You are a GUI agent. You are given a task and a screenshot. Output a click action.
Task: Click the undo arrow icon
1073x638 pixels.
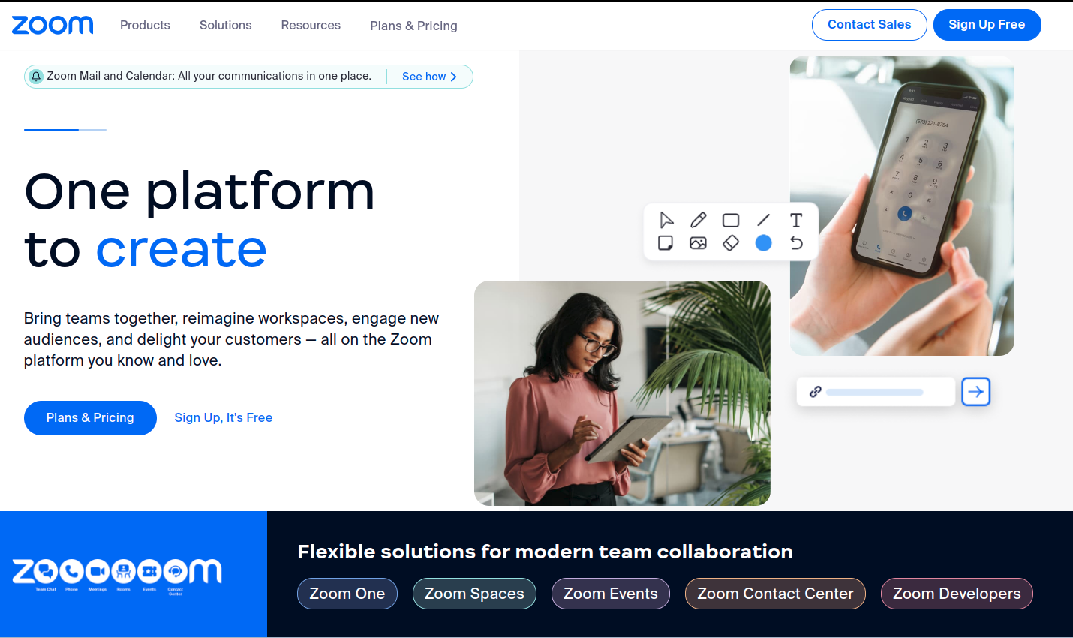coord(796,243)
